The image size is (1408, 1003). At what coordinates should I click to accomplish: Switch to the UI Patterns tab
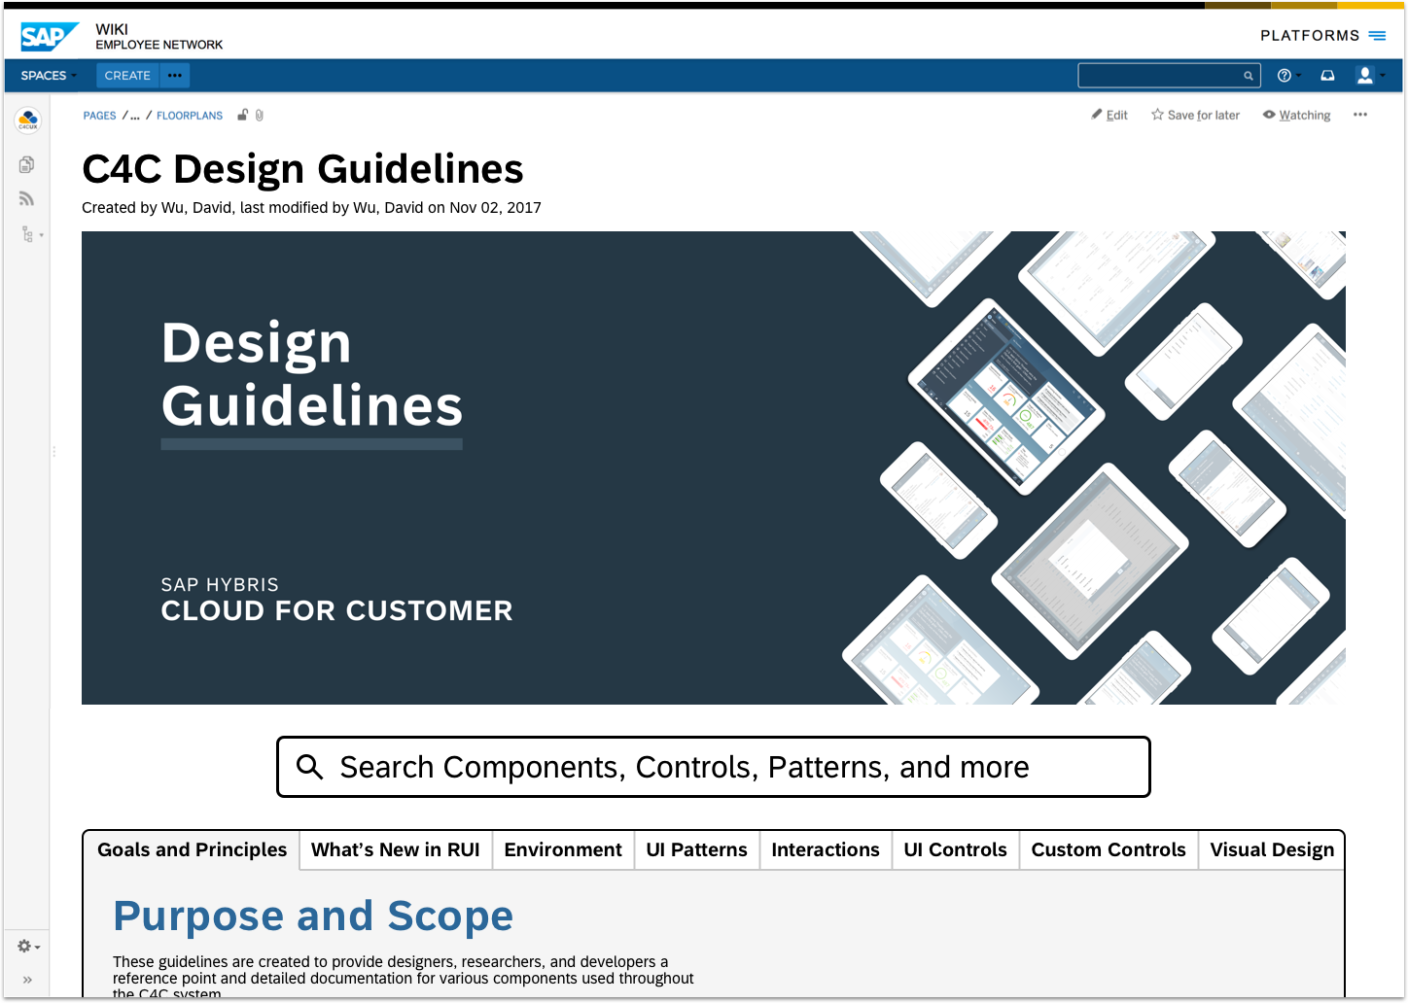[x=697, y=849]
